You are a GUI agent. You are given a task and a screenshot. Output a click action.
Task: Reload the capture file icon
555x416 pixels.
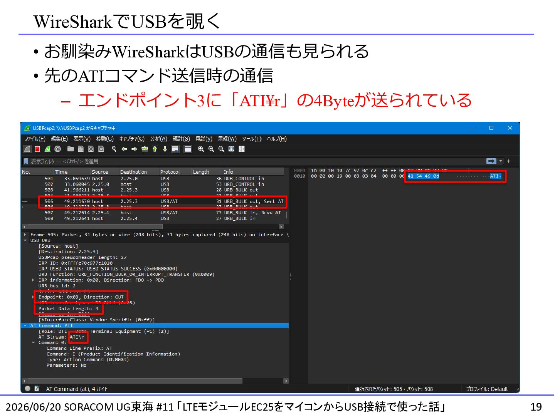[x=101, y=149]
